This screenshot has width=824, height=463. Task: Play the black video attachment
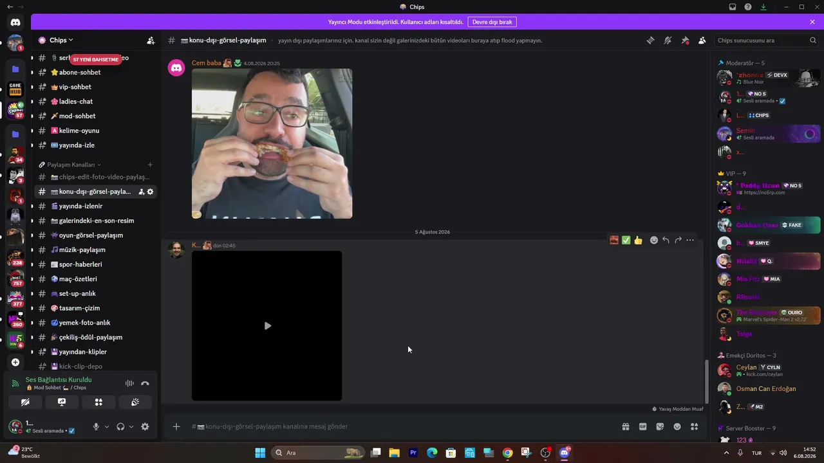coord(267,325)
